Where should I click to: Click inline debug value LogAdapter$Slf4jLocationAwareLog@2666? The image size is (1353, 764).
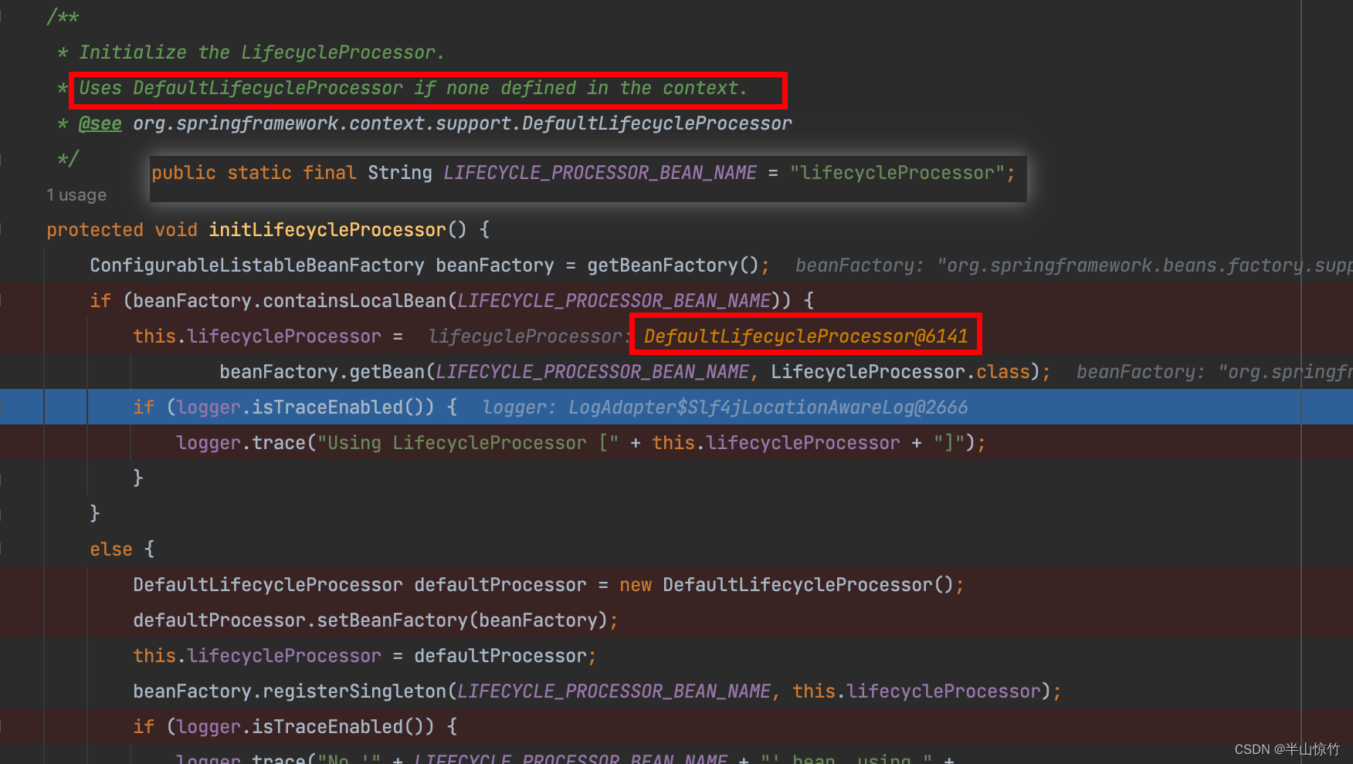(768, 407)
